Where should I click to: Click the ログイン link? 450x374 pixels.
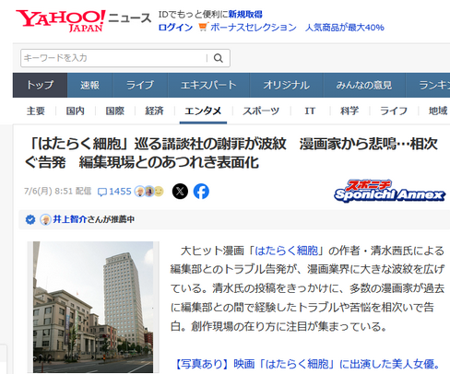tap(175, 28)
